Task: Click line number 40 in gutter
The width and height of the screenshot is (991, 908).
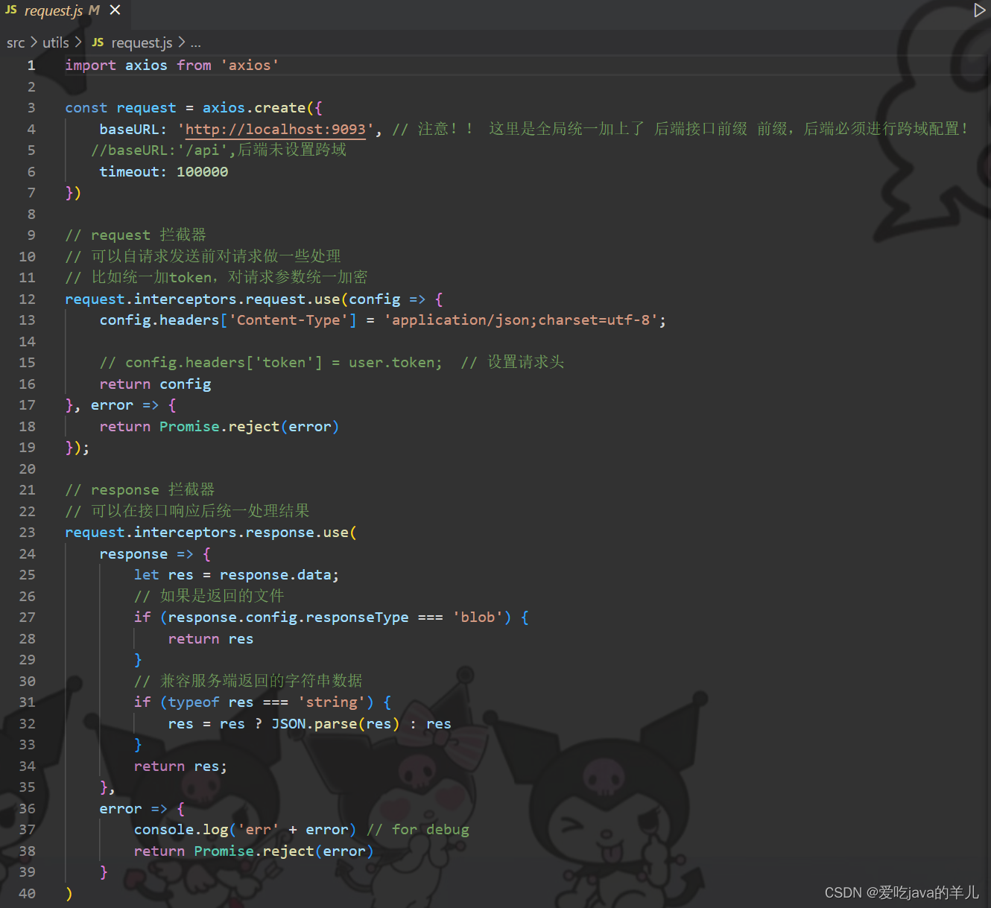Action: pyautogui.click(x=28, y=894)
